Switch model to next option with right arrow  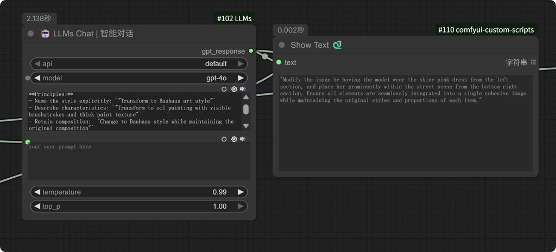[241, 78]
